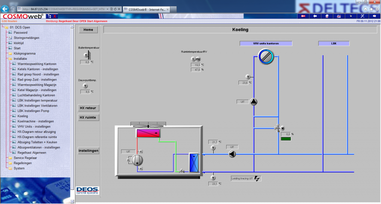Click the Instellingen button

click(x=88, y=151)
